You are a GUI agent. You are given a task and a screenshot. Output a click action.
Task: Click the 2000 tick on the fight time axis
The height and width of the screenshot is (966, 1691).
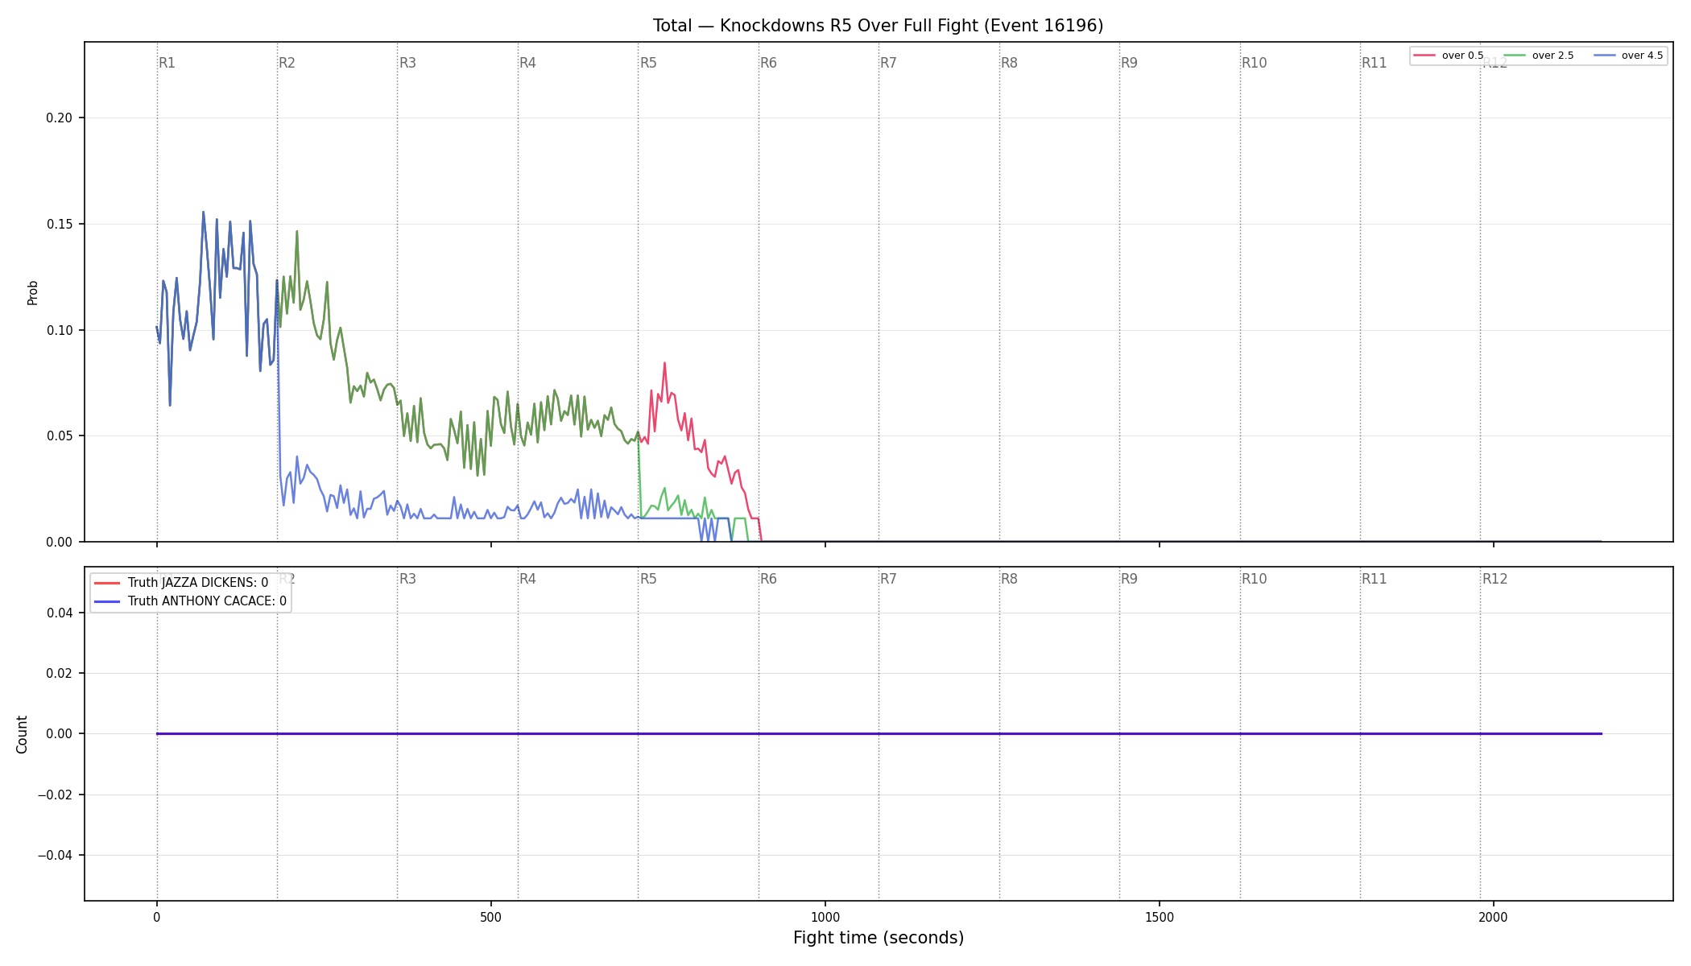click(1493, 917)
